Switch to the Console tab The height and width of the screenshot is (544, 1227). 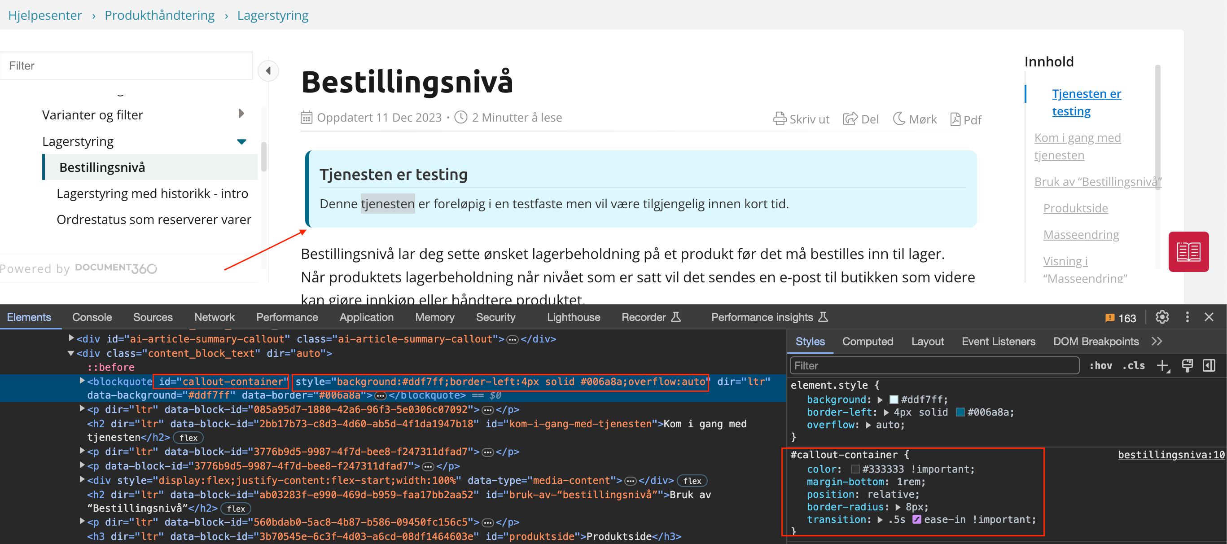[92, 317]
